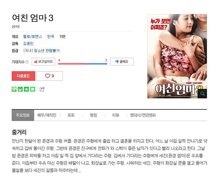Viewport: 219px width, 179px height.
Task: Open the 포토 tab
Action: coord(71,115)
